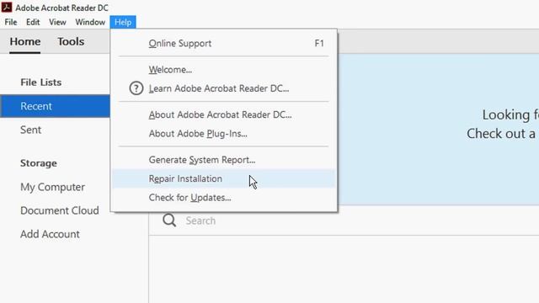Switch to the Home tab

tap(25, 41)
